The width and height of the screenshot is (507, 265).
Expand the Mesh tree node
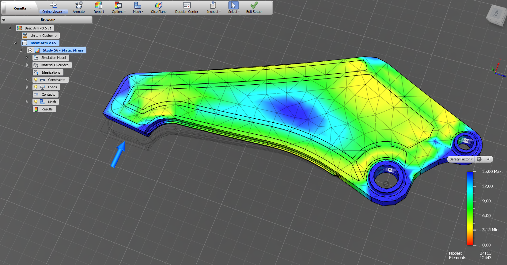tap(27, 102)
